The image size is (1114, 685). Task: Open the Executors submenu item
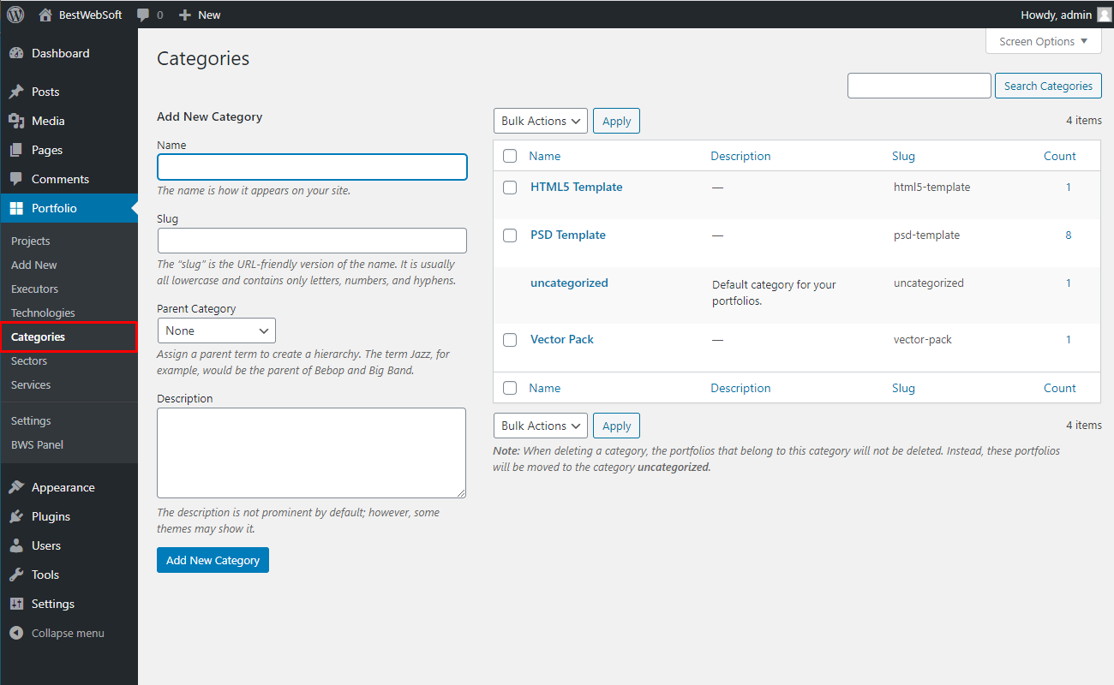coord(35,289)
